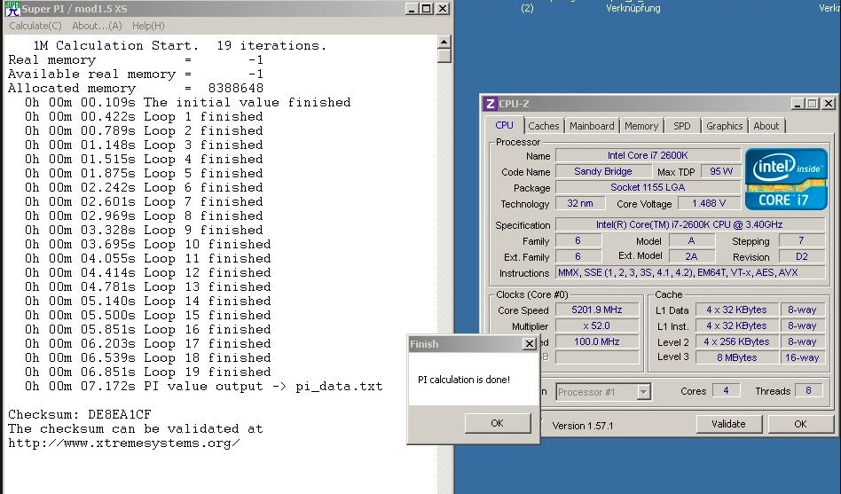Click the 'Checksum: DE8EA1CF' line
The width and height of the screenshot is (841, 494).
point(79,414)
